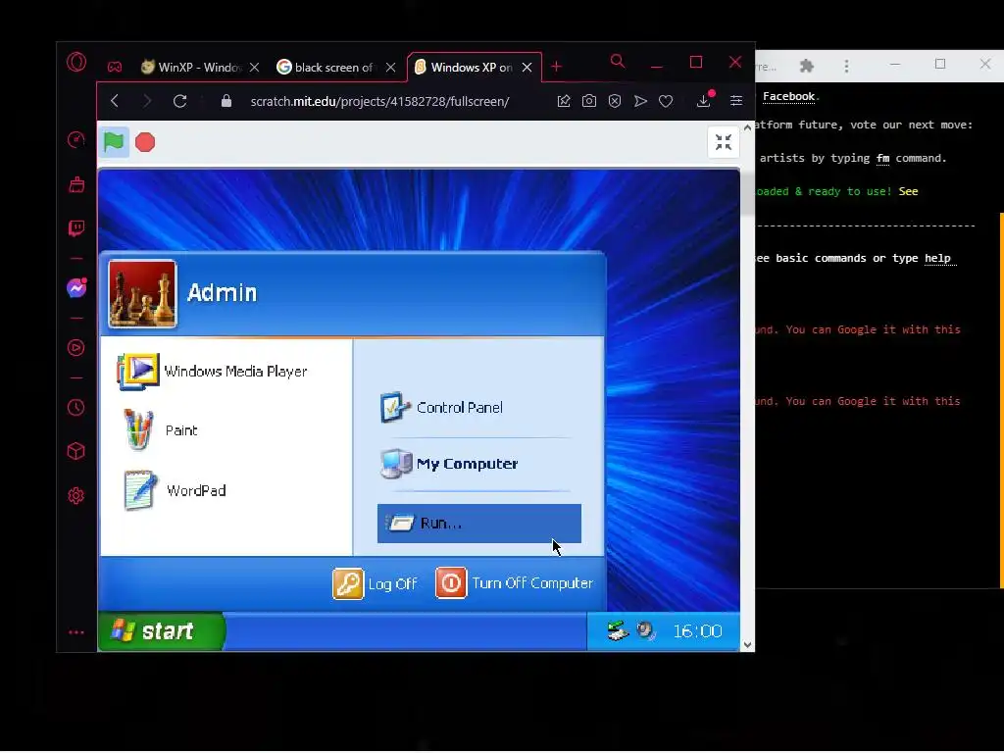Click the edit page share icon in address bar
The height and width of the screenshot is (753, 1004).
point(564,101)
